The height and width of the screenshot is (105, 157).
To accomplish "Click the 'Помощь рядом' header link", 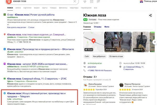I will [148, 1].
